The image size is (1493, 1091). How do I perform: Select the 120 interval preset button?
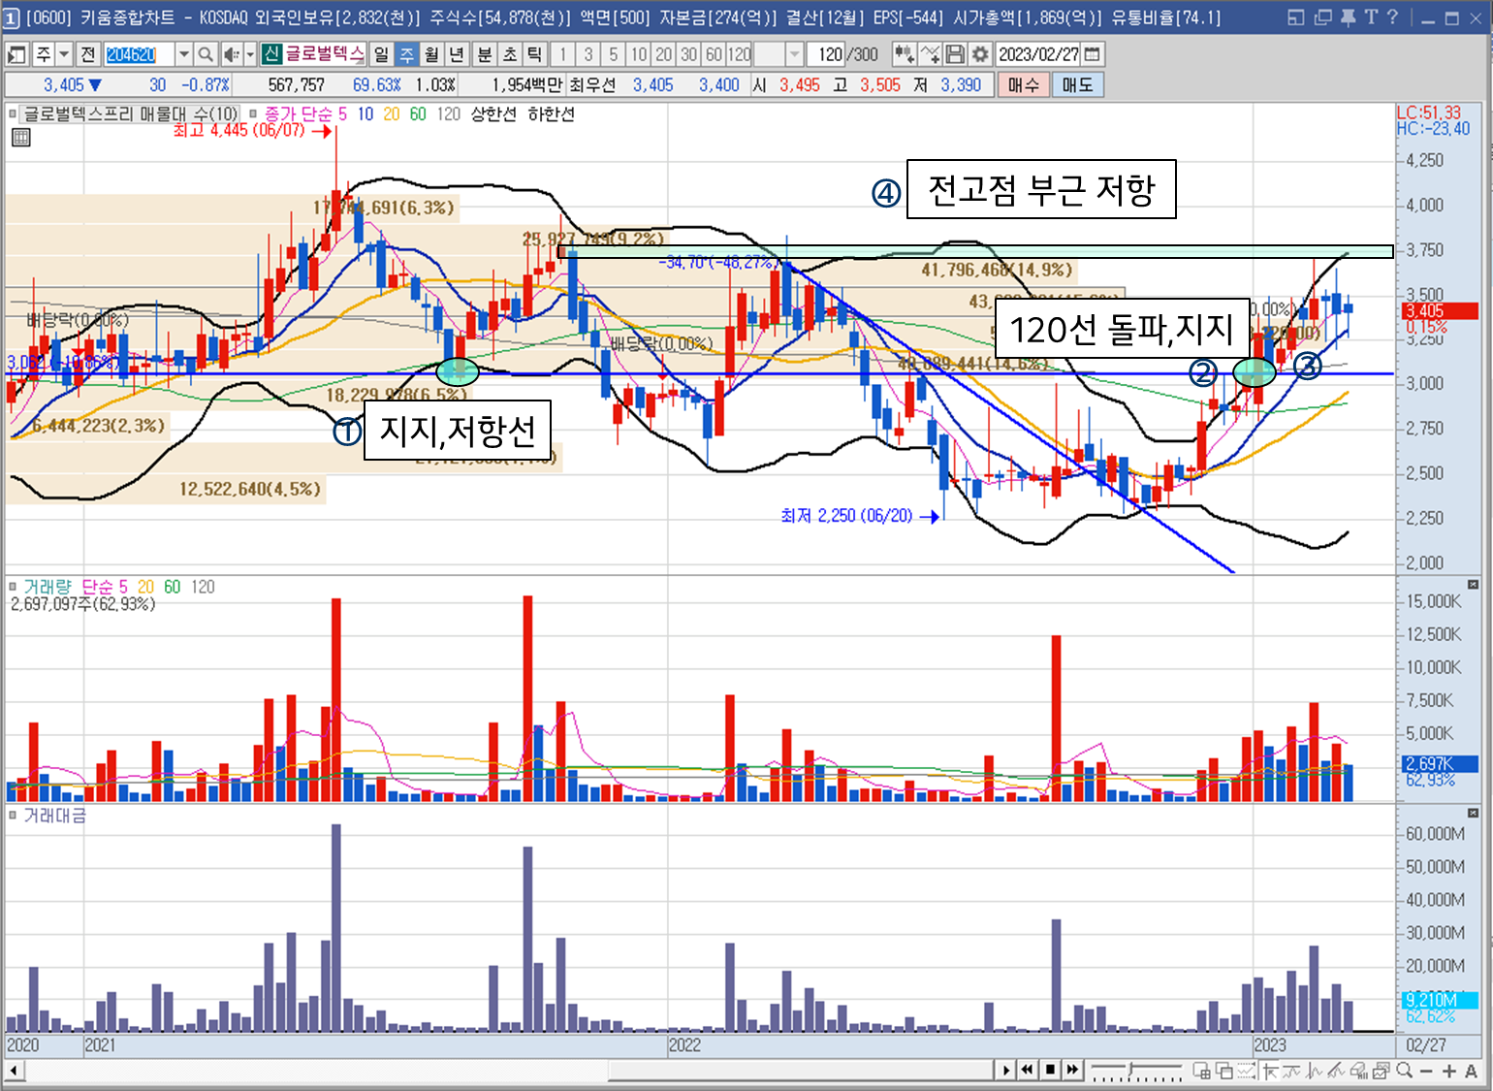pos(740,54)
